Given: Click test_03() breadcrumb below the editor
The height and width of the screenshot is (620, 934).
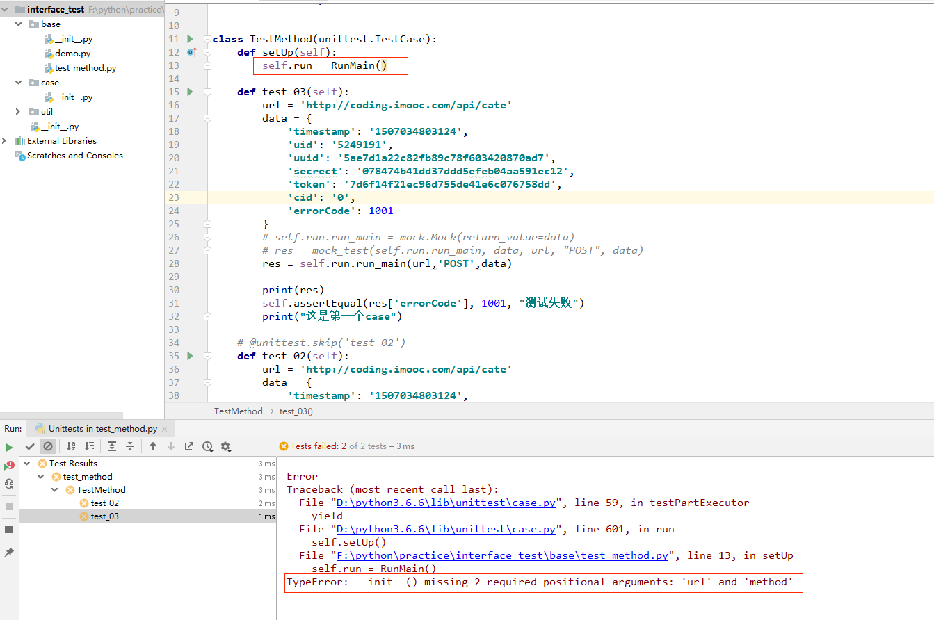Looking at the screenshot, I should [x=296, y=411].
